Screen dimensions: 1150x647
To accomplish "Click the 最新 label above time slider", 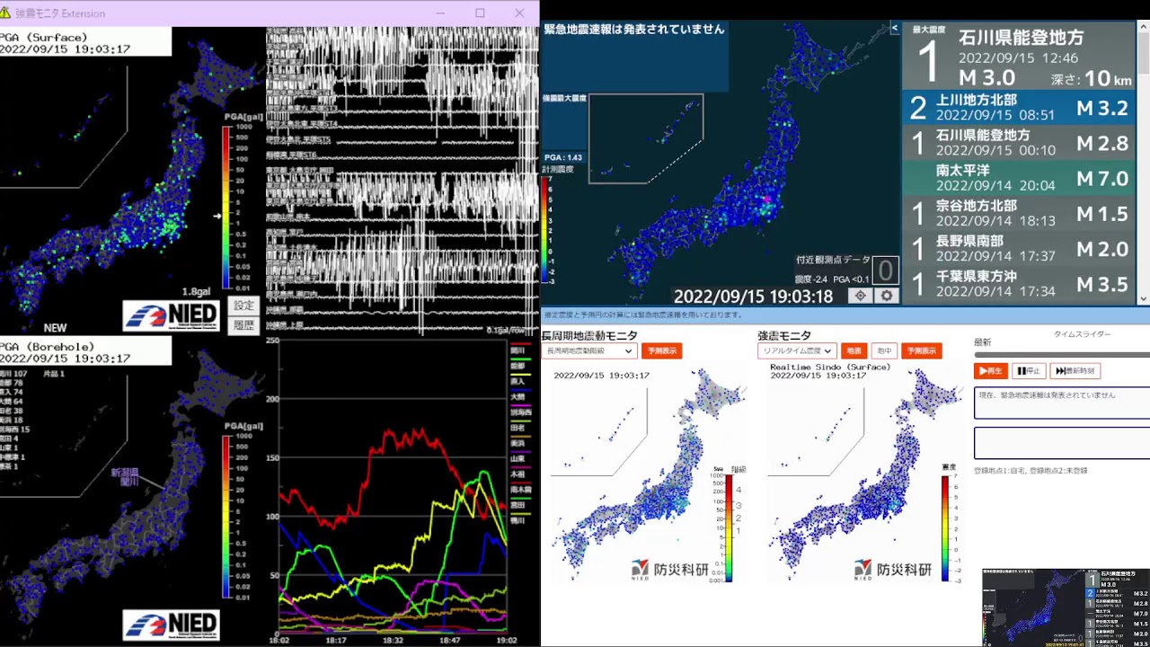I will click(982, 342).
